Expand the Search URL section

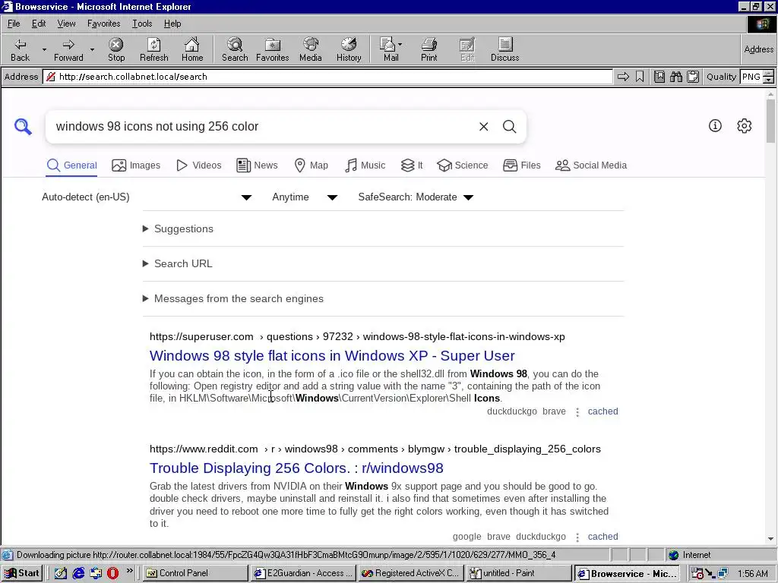click(x=178, y=263)
